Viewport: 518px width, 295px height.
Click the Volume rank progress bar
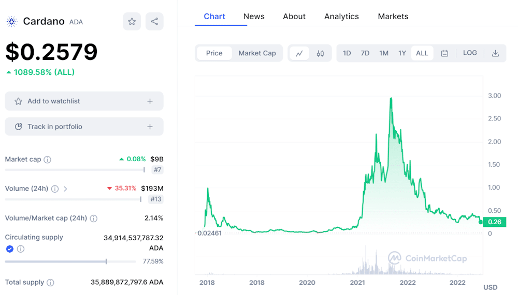pyautogui.click(x=74, y=199)
